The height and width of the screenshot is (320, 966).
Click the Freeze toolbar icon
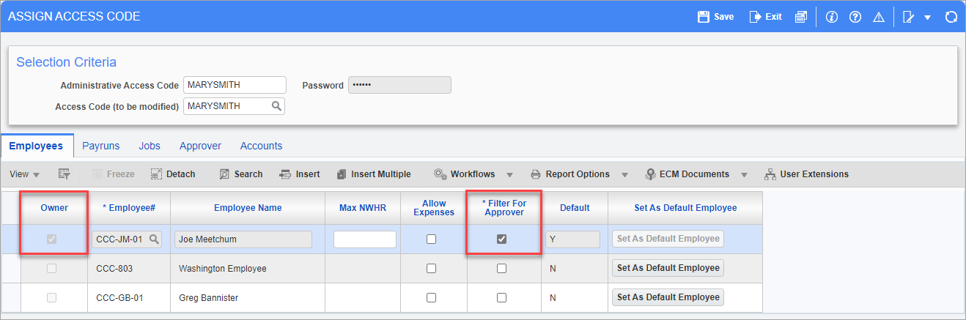pos(97,174)
